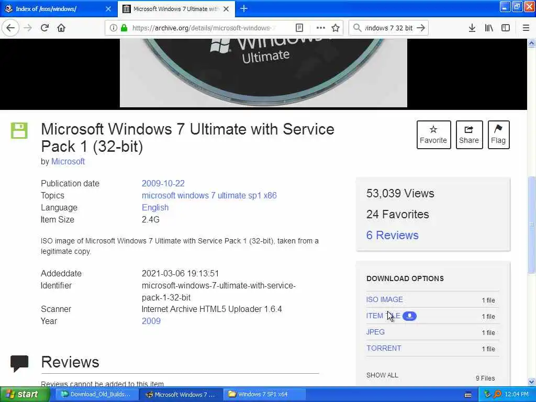Download the JPEG file option
The width and height of the screenshot is (536, 402).
(x=375, y=332)
